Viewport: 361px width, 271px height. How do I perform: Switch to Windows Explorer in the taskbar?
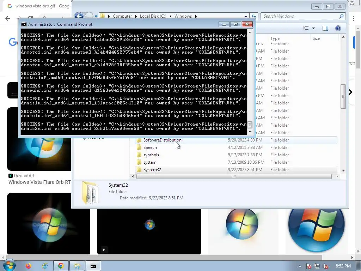pyautogui.click(x=77, y=266)
